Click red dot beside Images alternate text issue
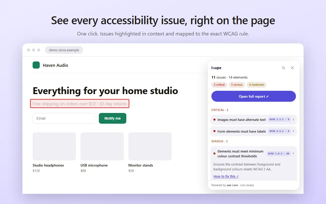 pos(214,120)
